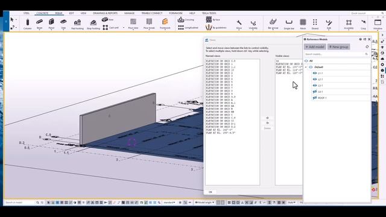386x217 pixels.
Task: Move selected view to visible with right arrow
Action: click(x=267, y=118)
